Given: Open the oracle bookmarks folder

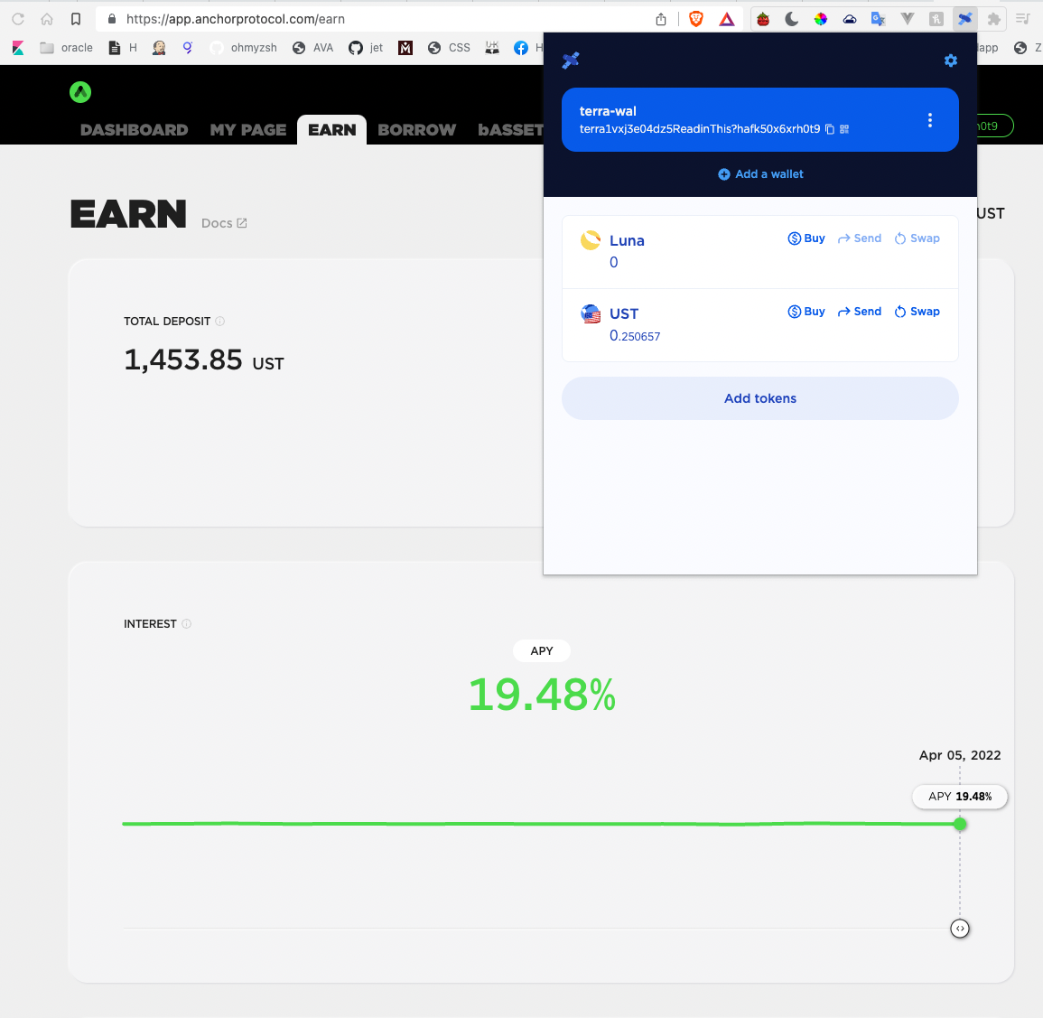Looking at the screenshot, I should pos(66,48).
